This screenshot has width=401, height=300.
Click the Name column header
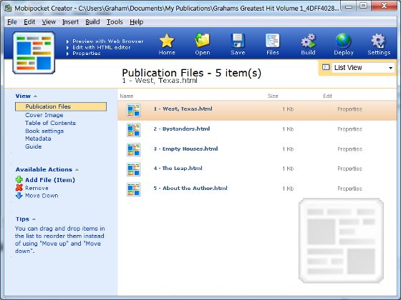click(x=127, y=96)
